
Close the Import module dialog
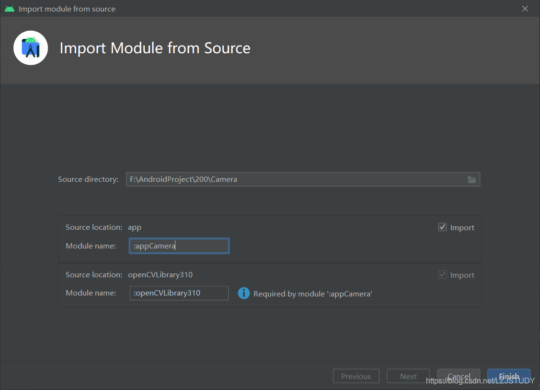[x=525, y=9]
